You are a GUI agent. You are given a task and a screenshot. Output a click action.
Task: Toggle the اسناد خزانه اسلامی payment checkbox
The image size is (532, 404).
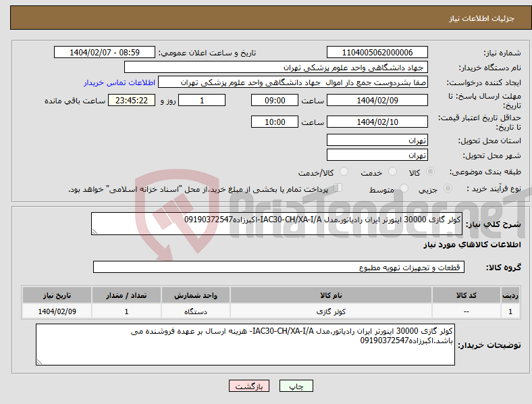pos(338,188)
